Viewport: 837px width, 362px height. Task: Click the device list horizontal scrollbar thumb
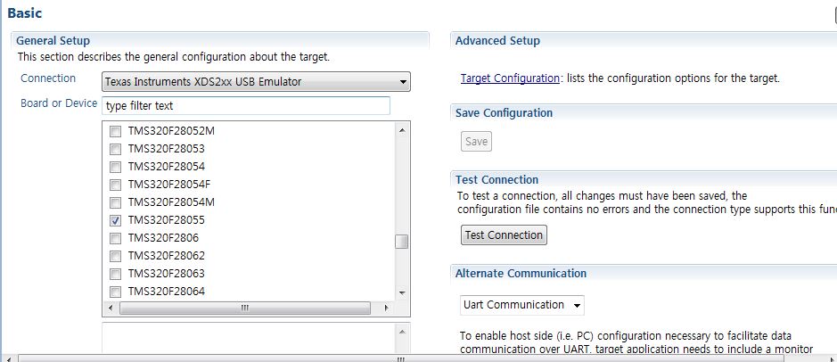(x=245, y=309)
